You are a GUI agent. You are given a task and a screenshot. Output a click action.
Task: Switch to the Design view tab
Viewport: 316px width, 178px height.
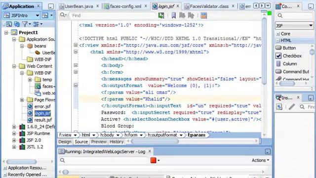65,142
